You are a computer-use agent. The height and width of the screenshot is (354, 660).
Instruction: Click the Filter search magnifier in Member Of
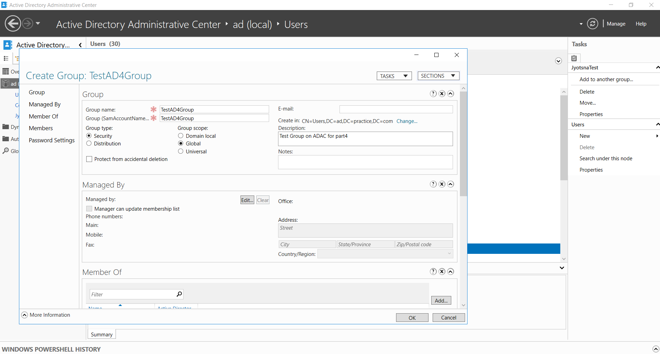click(179, 294)
